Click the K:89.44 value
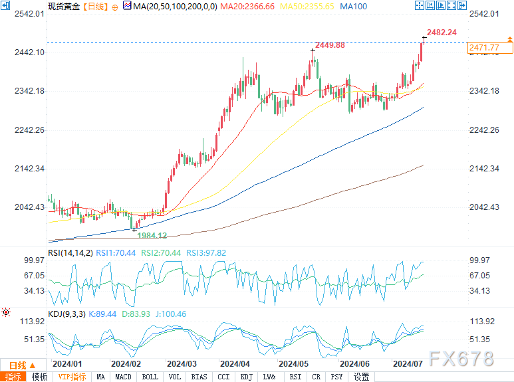 click(102, 314)
